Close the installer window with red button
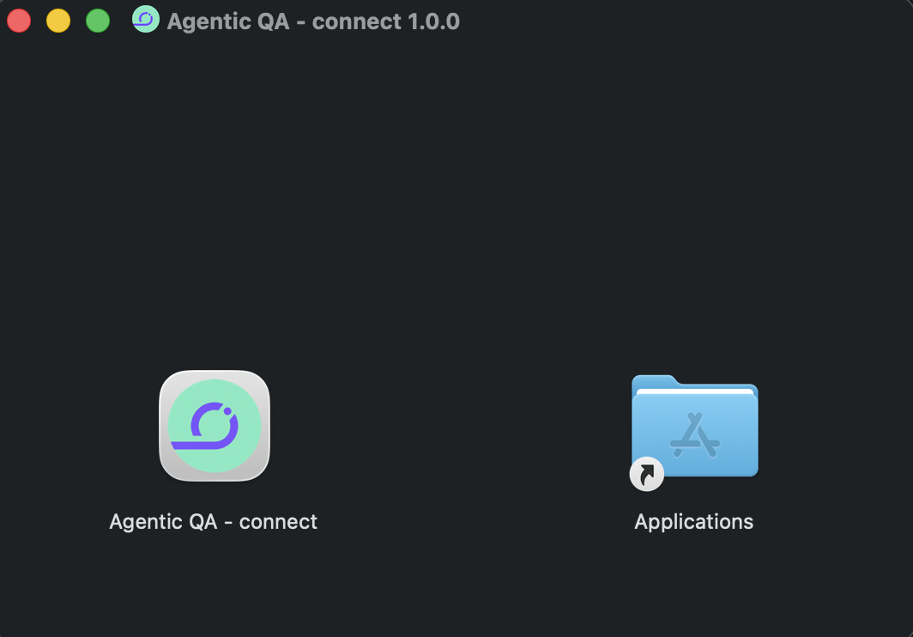The image size is (913, 637). tap(19, 21)
